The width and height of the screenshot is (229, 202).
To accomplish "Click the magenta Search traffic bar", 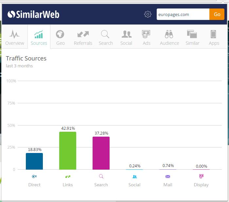I will click(x=101, y=153).
